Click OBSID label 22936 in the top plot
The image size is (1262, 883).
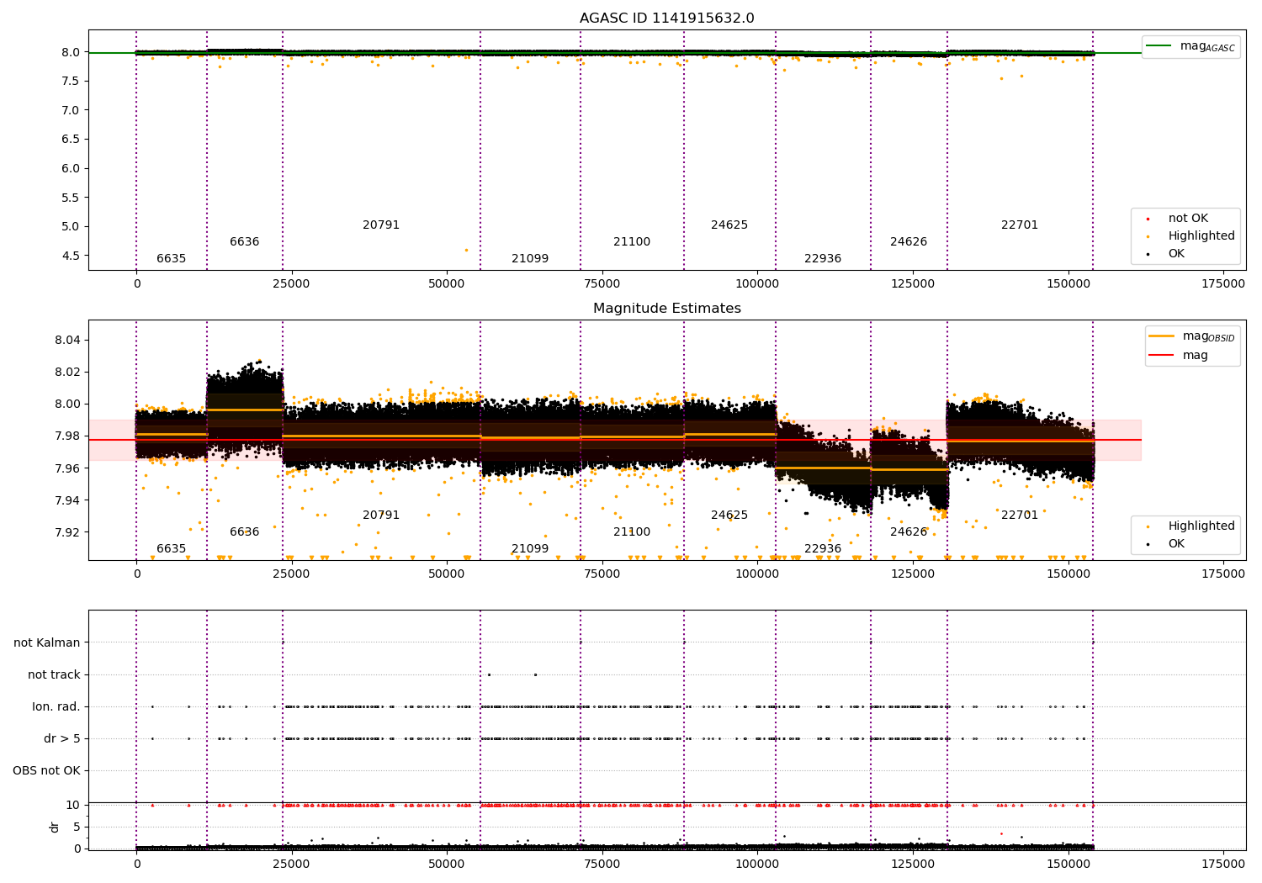(x=823, y=259)
